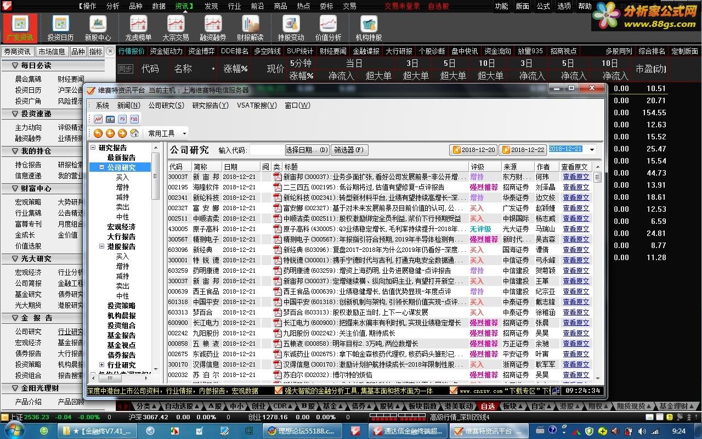
Task: Open the 机构持股 toolbar icon
Action: tap(369, 28)
